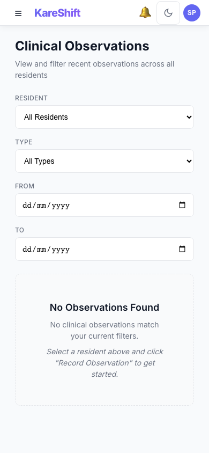Click the No Observations Found heading
The width and height of the screenshot is (209, 453).
coord(104,308)
